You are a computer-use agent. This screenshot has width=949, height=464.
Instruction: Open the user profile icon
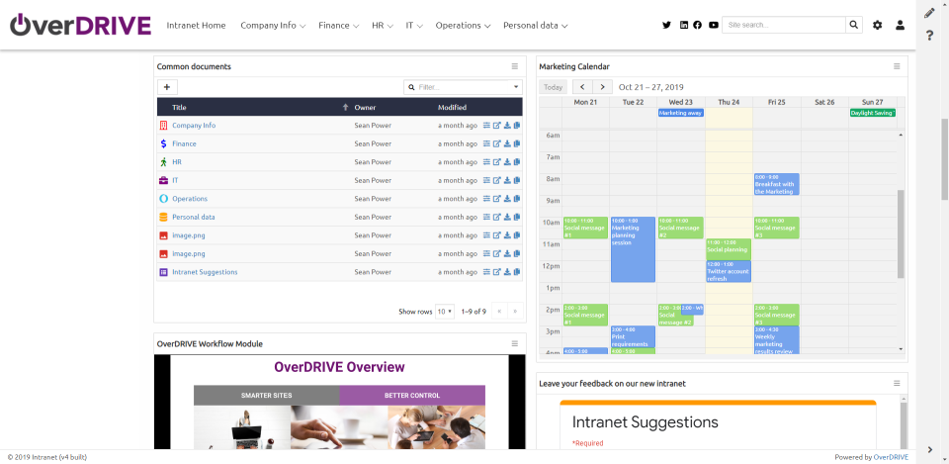(900, 25)
